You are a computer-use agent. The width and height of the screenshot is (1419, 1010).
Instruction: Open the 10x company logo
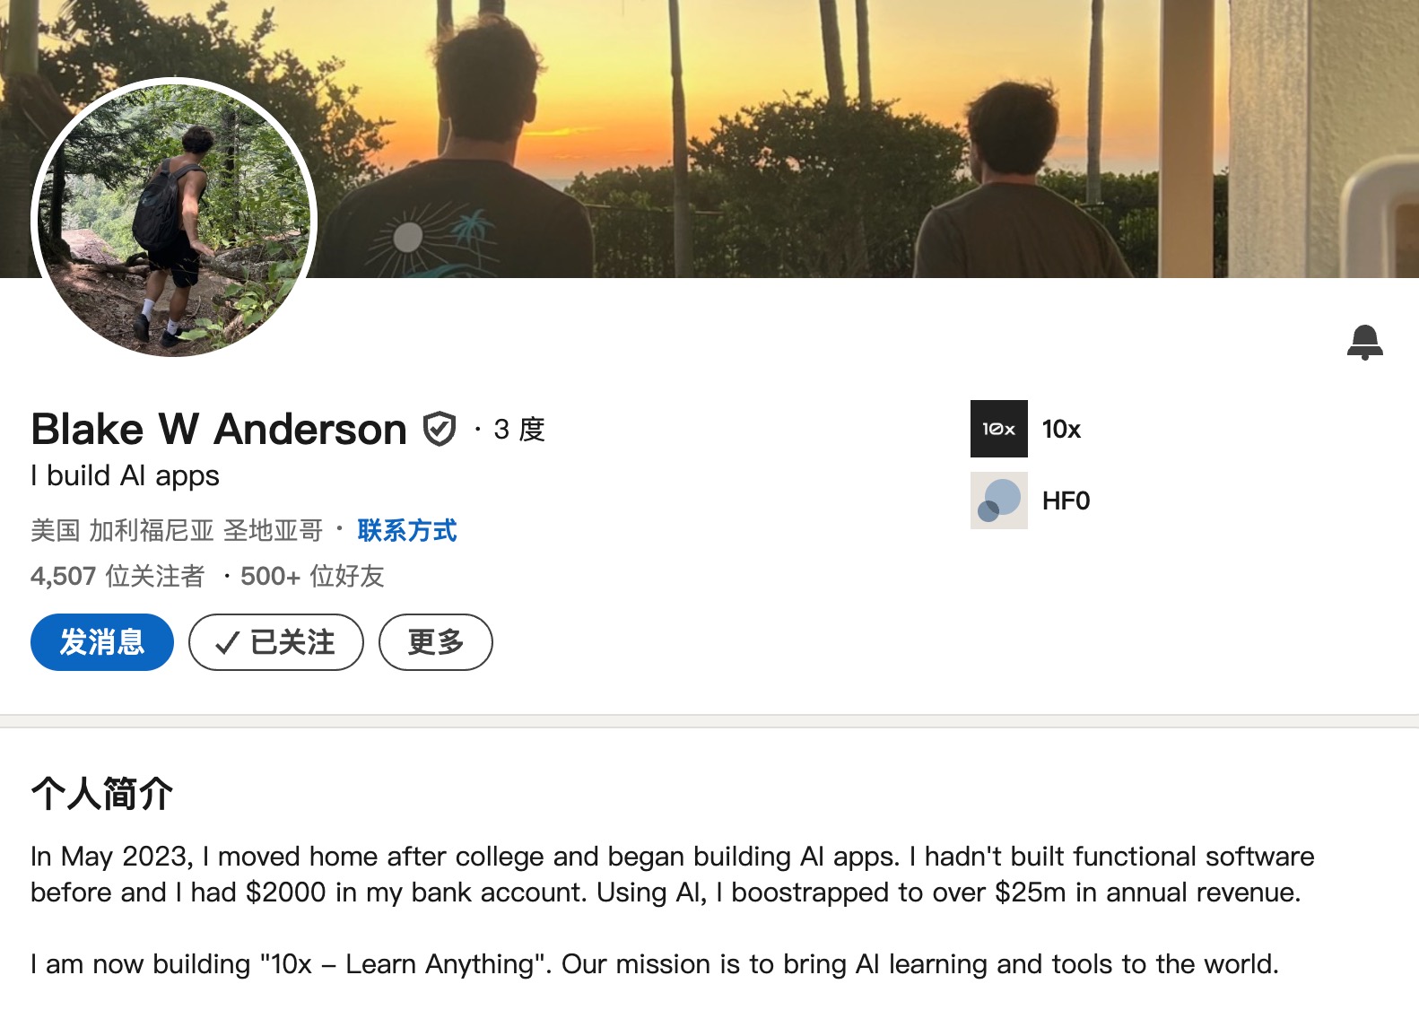(x=999, y=429)
